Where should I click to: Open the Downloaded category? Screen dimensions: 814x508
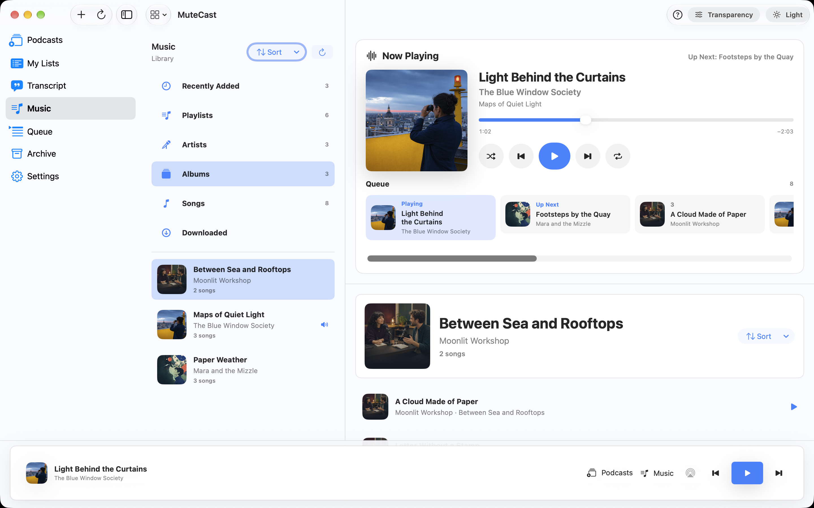tap(243, 233)
